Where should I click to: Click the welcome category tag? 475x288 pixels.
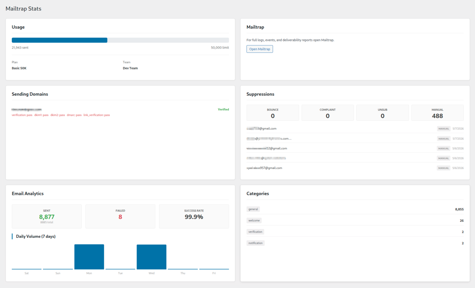point(254,220)
